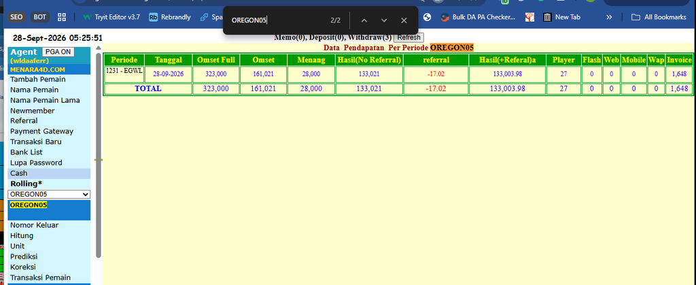Click the Agent label in sidebar
This screenshot has height=285, width=696.
click(24, 52)
